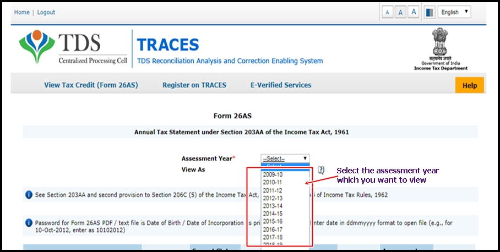This screenshot has width=500, height=252.
Task: Choose 2009-10 from the year list
Action: 285,174
